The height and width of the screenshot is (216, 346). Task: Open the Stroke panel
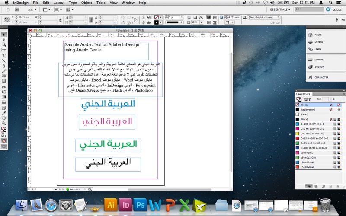tap(318, 60)
